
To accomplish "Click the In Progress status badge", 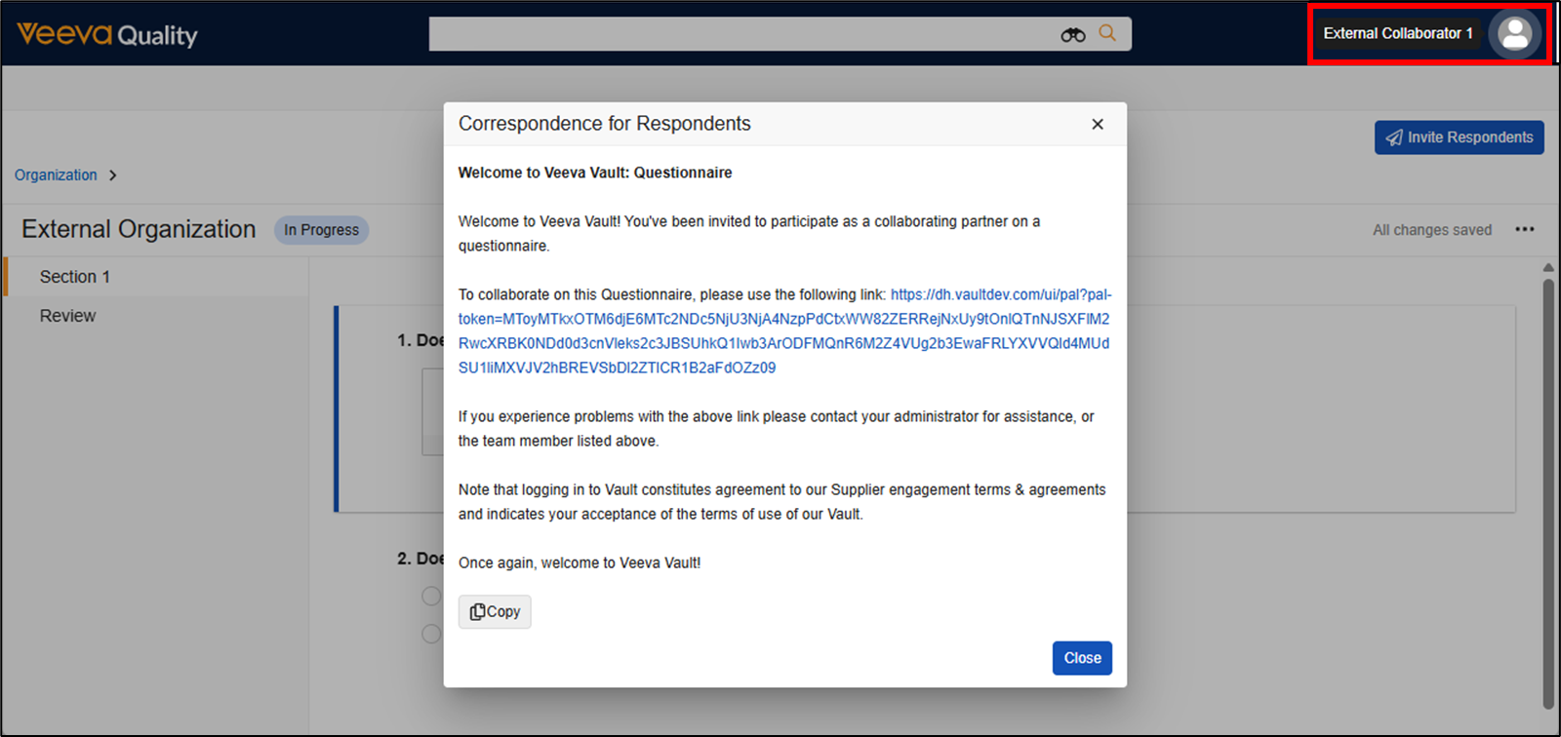I will tap(321, 230).
